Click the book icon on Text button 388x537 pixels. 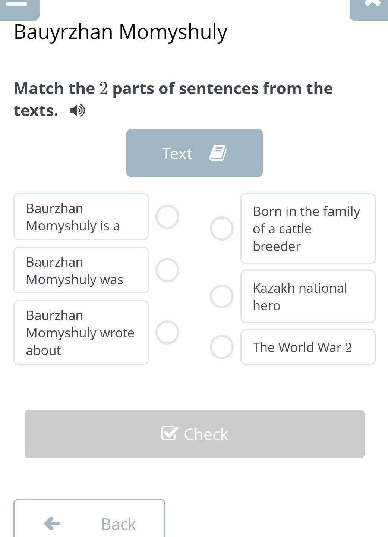tap(218, 153)
